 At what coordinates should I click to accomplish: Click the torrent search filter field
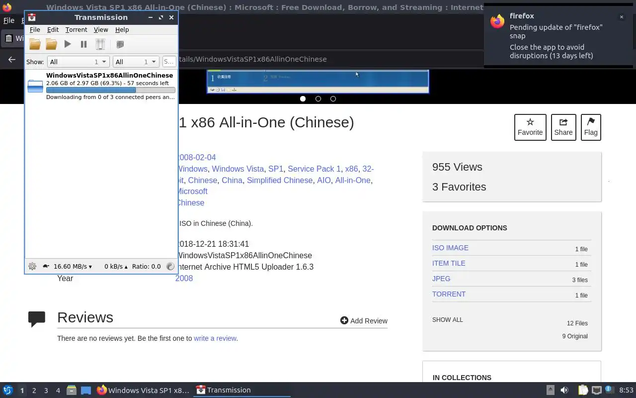(x=169, y=62)
